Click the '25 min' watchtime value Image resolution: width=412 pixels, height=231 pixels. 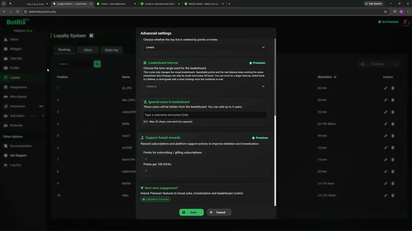[322, 112]
